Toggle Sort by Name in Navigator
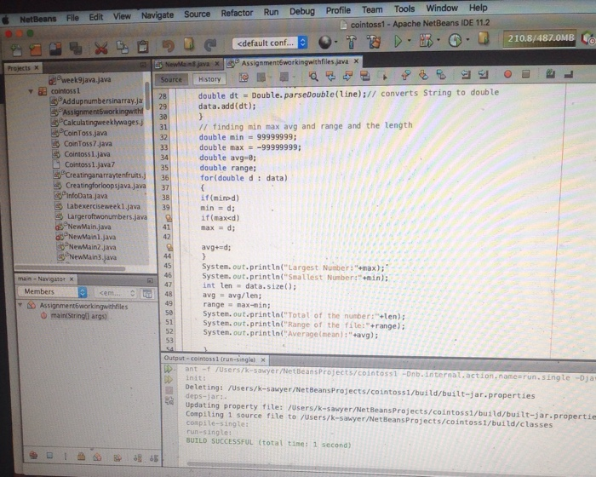 pos(137,458)
